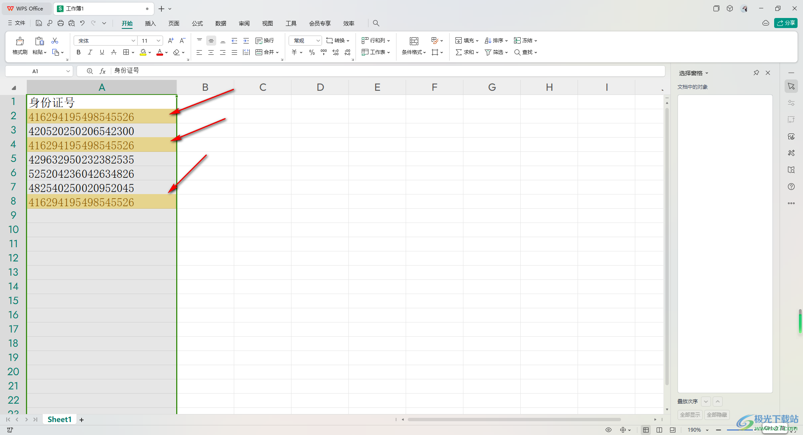Viewport: 803px width, 435px height.
Task: Click the Insert Function fx icon
Action: [102, 71]
